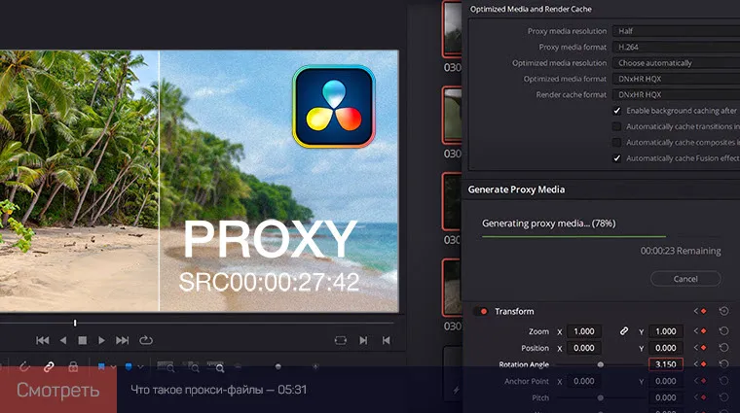The width and height of the screenshot is (740, 413).
Task: Reset the Transform section with the circular arrow
Action: 723,311
